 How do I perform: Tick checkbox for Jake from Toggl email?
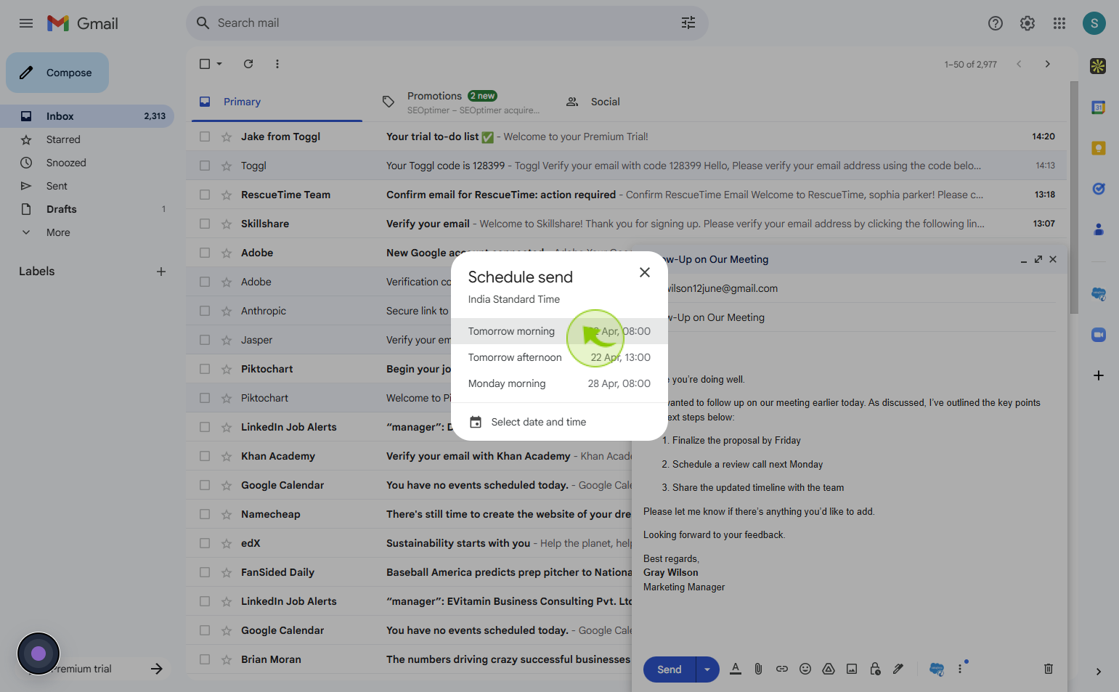205,137
